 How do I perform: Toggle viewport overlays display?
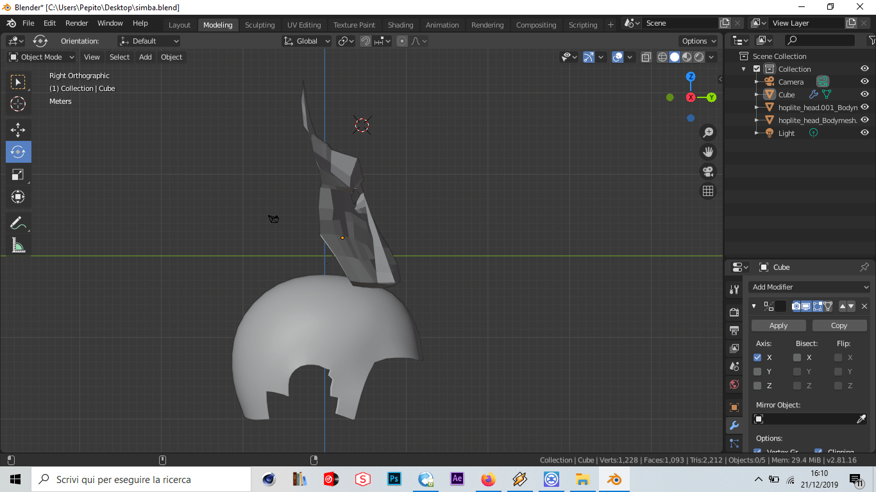(618, 57)
